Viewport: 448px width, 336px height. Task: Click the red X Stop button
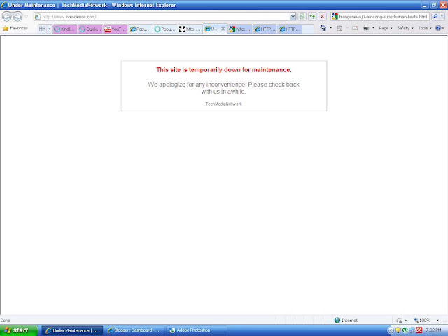322,17
